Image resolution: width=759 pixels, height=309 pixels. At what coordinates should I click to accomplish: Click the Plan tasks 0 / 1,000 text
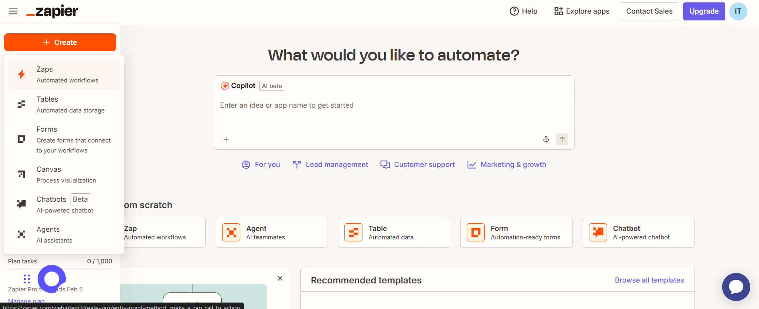(x=60, y=261)
